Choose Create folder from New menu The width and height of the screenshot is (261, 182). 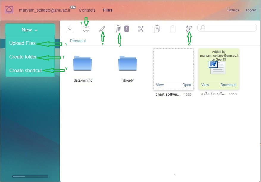[x=23, y=57]
